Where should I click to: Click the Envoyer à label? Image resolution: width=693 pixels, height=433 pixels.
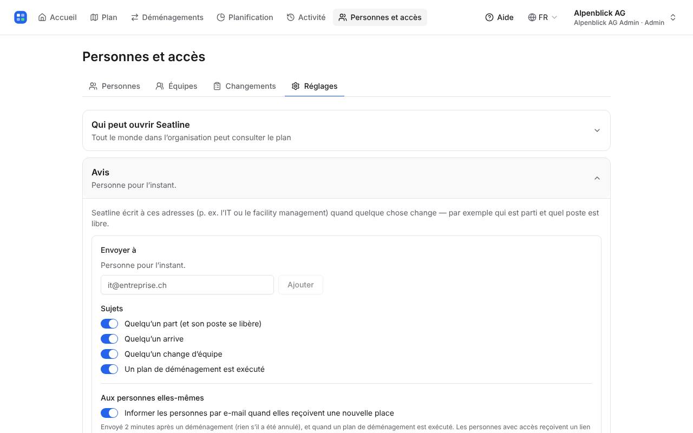[119, 250]
